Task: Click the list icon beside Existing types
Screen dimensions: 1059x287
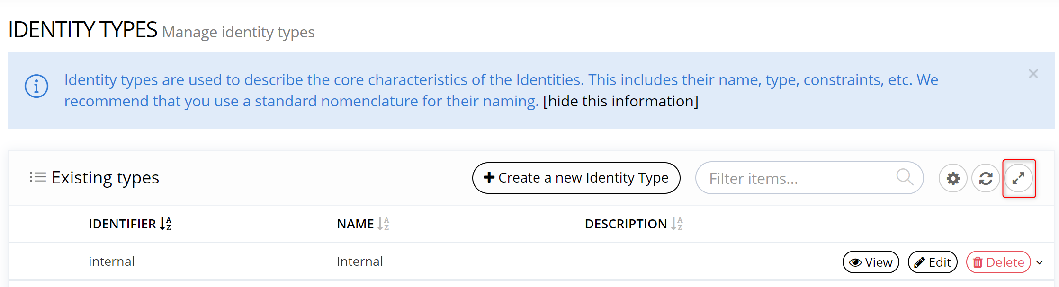Action: [x=38, y=177]
